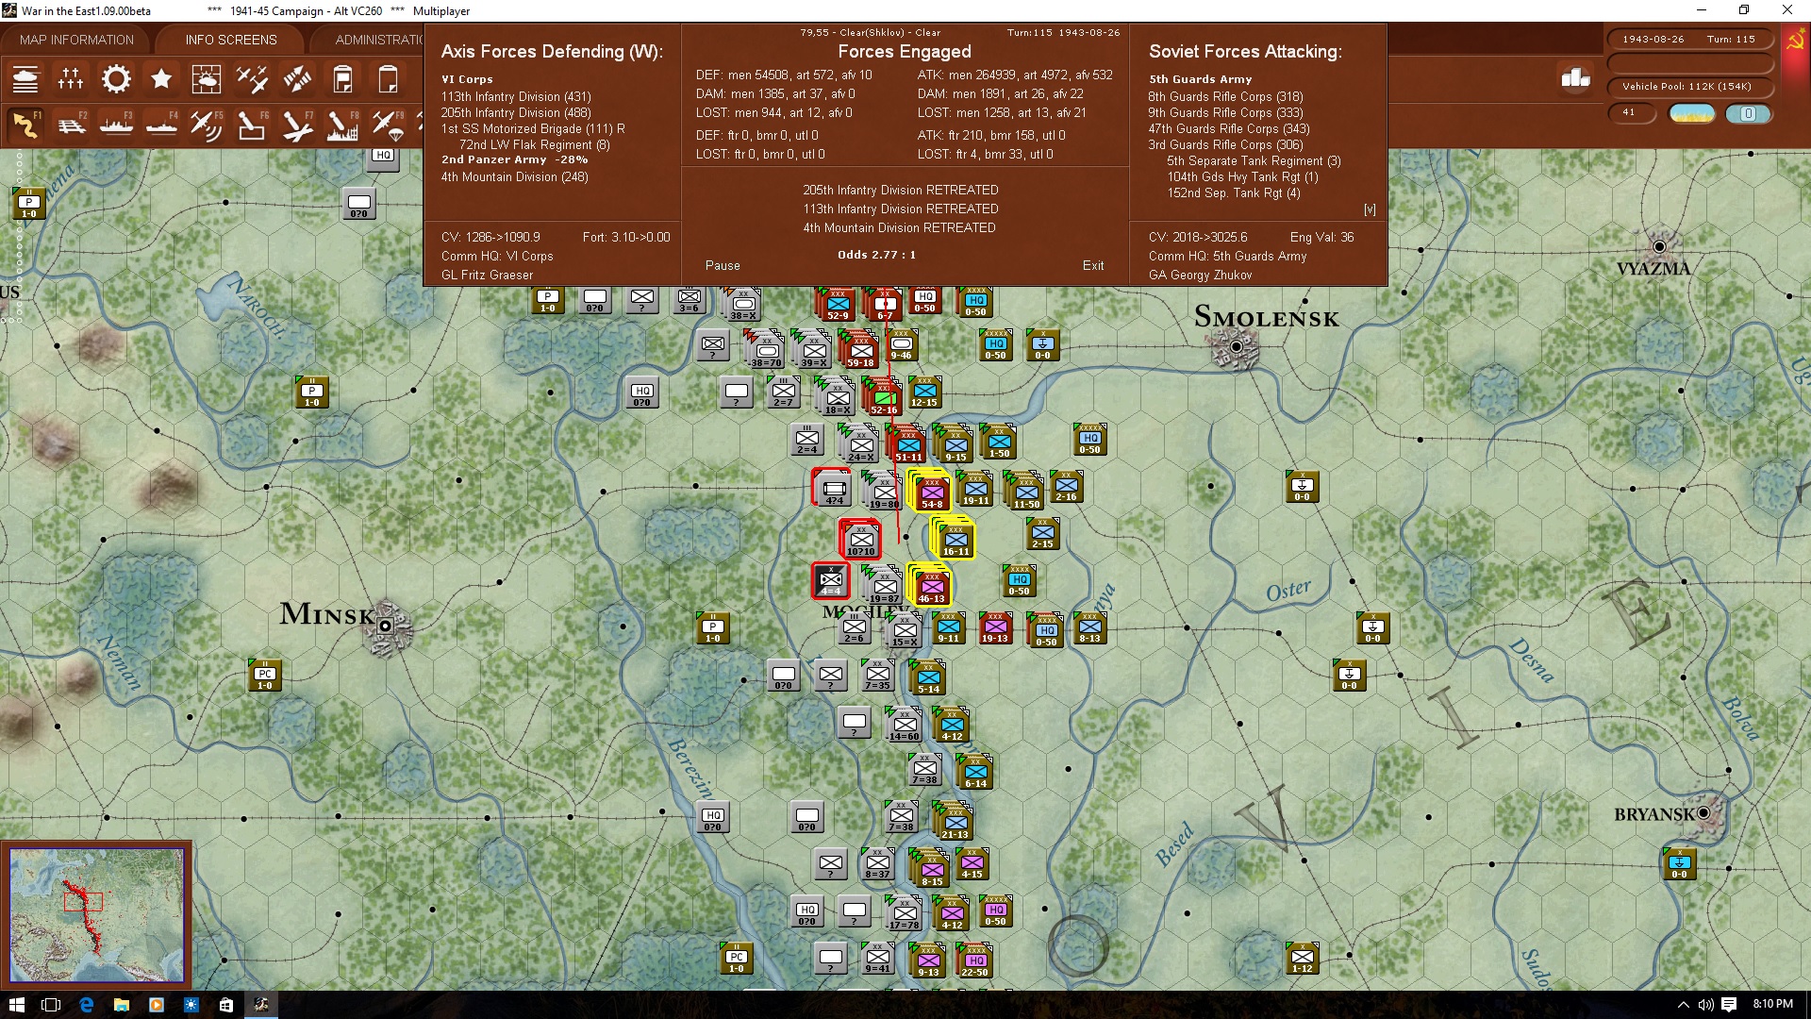This screenshot has height=1019, width=1811.
Task: Click Exit in combat report
Action: (1093, 266)
